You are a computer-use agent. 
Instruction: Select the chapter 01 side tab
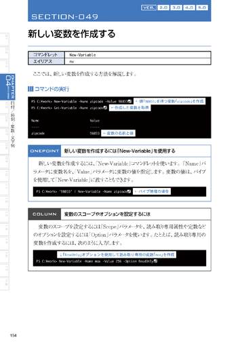point(5,39)
